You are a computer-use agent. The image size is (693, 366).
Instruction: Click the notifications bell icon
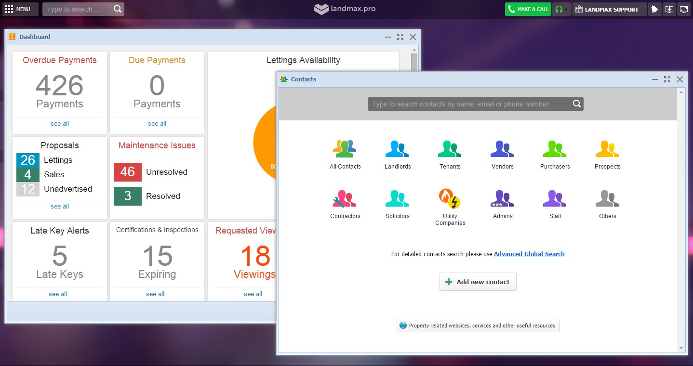click(x=654, y=9)
